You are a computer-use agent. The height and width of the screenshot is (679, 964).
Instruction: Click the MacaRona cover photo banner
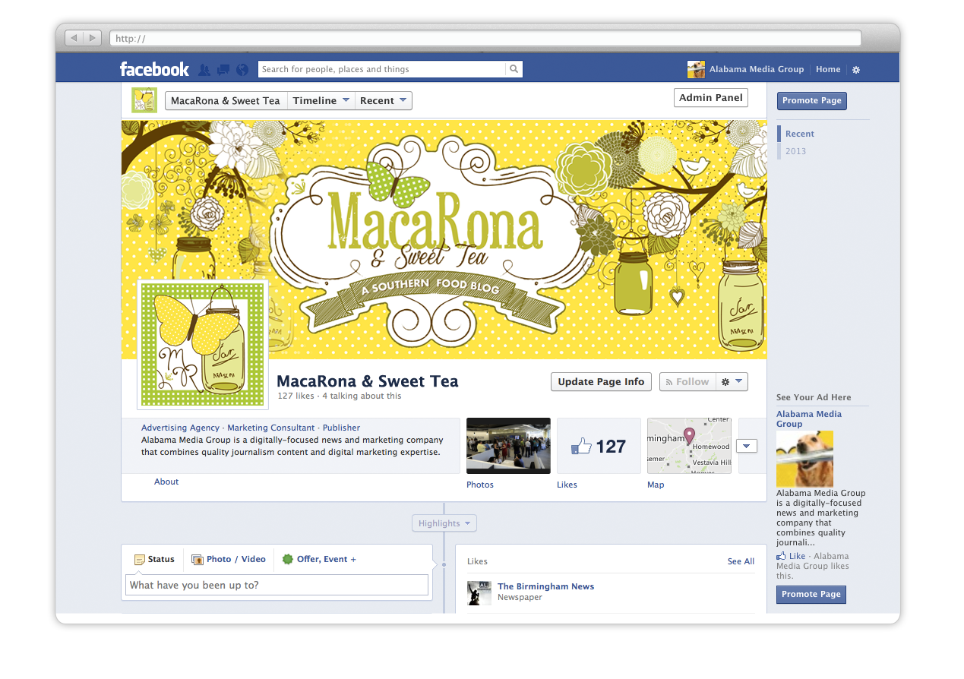[x=444, y=238]
